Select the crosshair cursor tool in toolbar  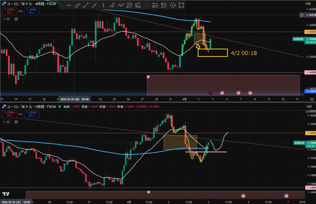click(147, 5)
